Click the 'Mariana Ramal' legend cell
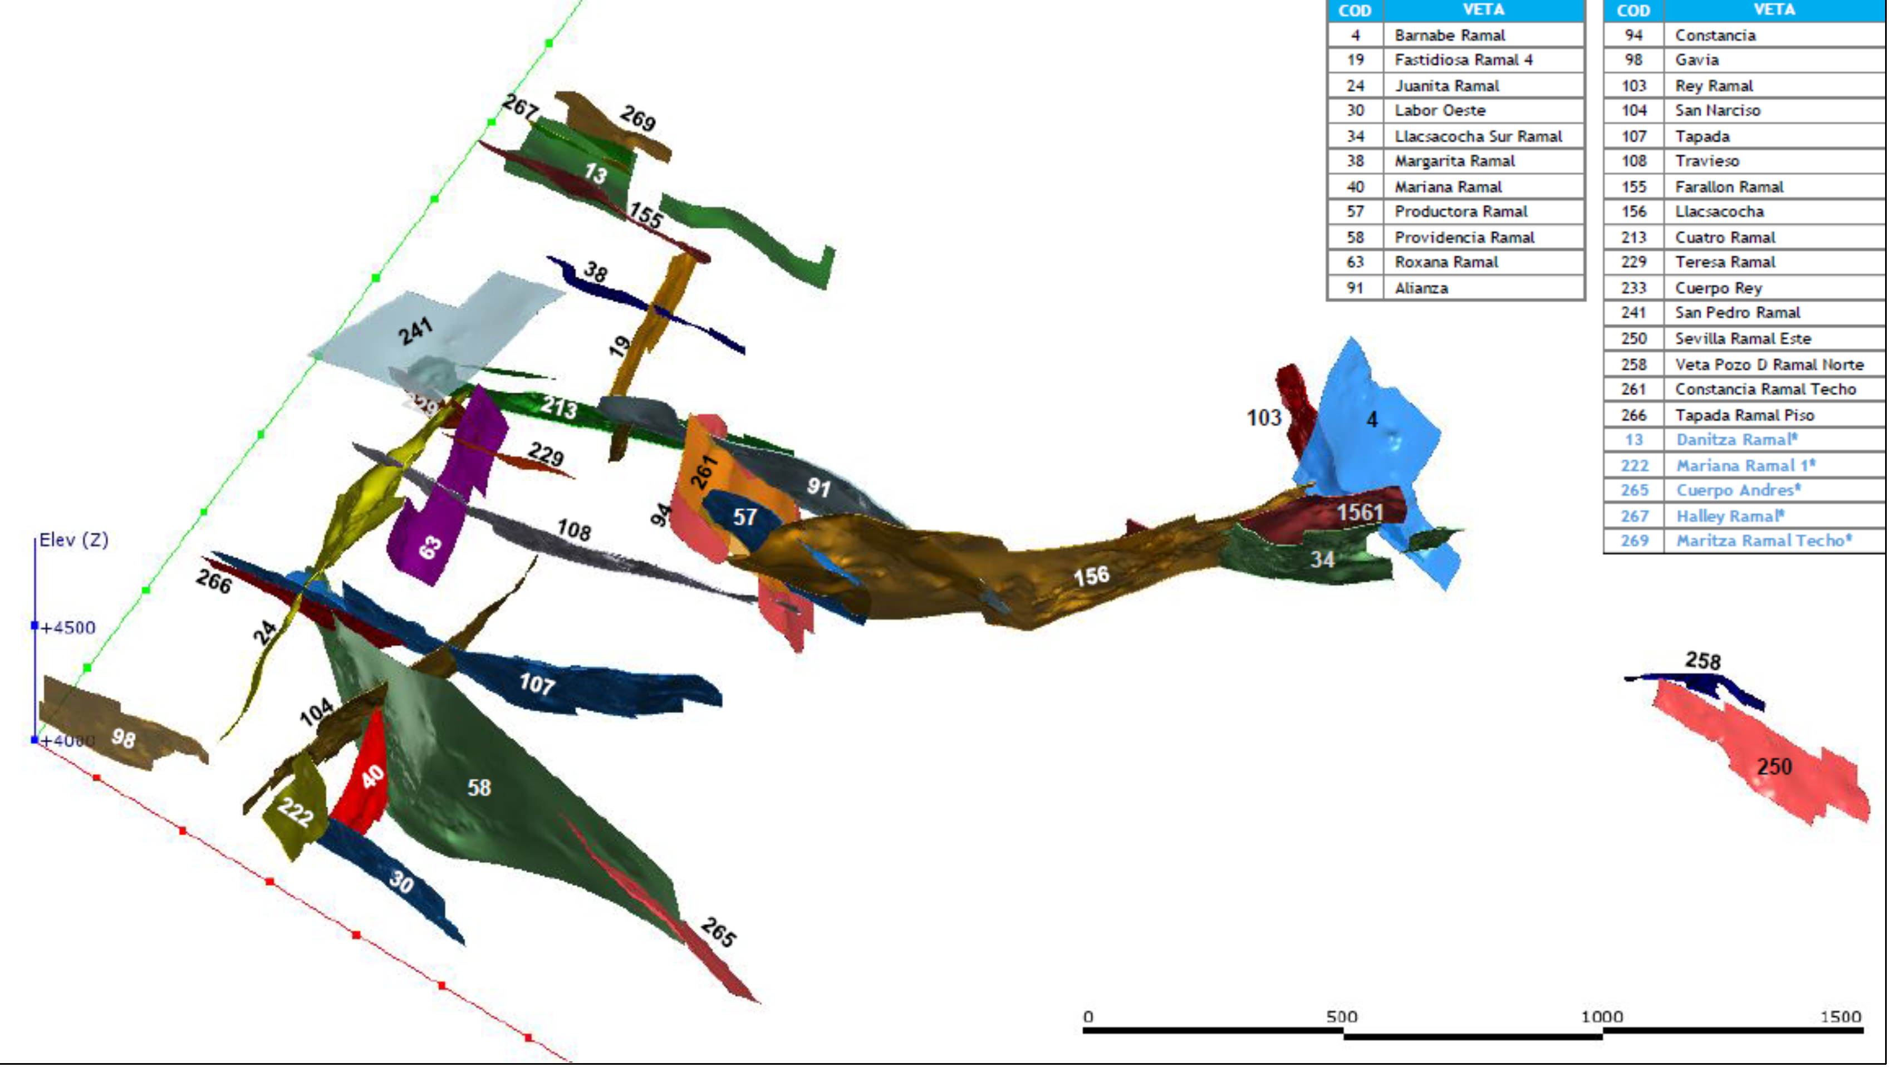1889x1067 pixels. pyautogui.click(x=1484, y=187)
